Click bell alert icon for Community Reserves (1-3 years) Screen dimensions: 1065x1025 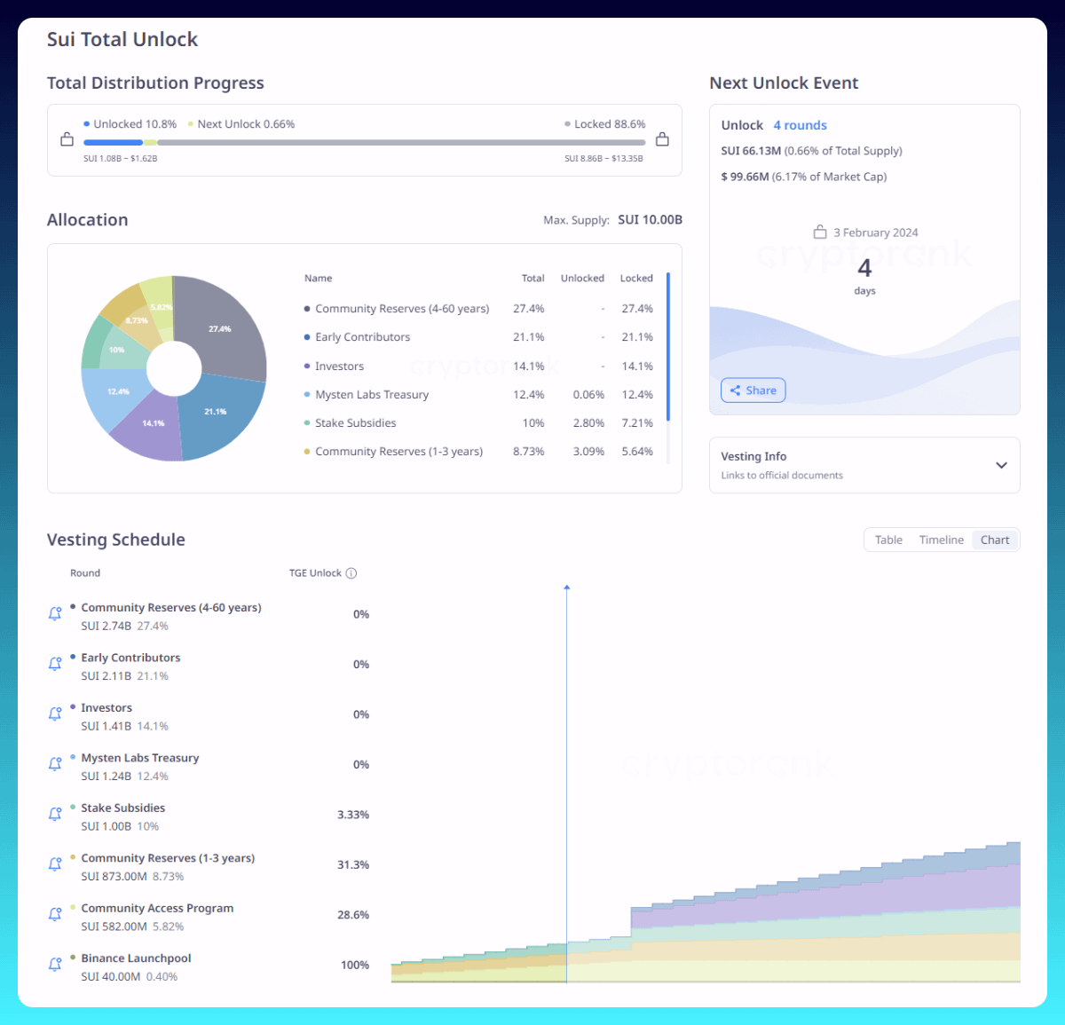pos(55,864)
